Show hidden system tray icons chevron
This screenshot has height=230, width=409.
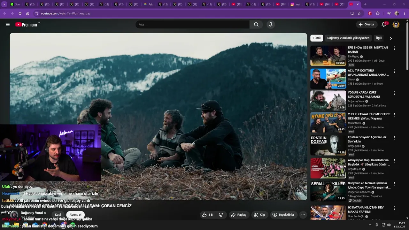click(x=370, y=225)
